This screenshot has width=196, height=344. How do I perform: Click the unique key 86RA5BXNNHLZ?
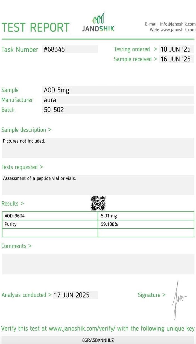[98, 340]
